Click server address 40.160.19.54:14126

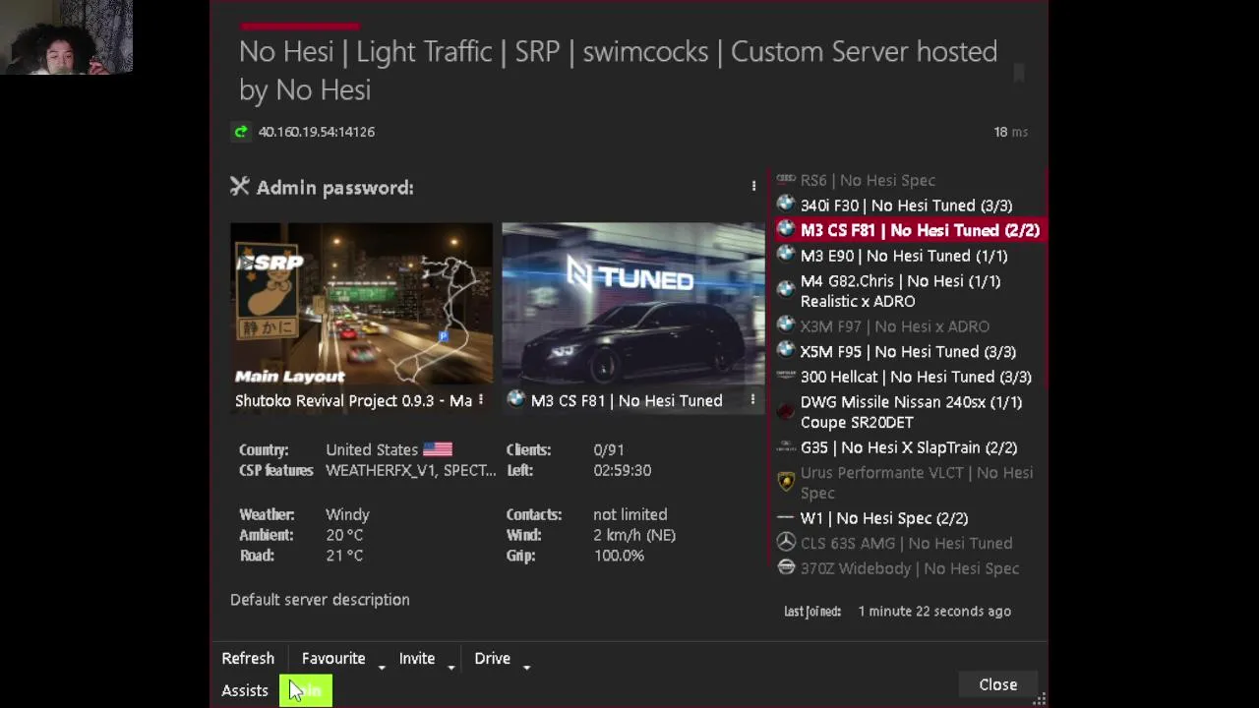tap(316, 131)
